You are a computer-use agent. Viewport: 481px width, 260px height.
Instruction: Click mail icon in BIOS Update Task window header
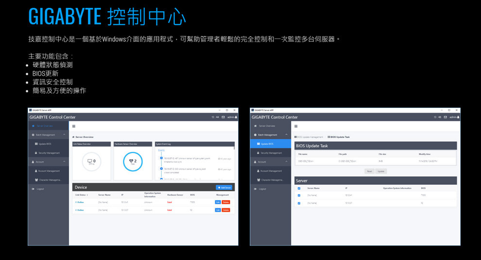(x=445, y=117)
